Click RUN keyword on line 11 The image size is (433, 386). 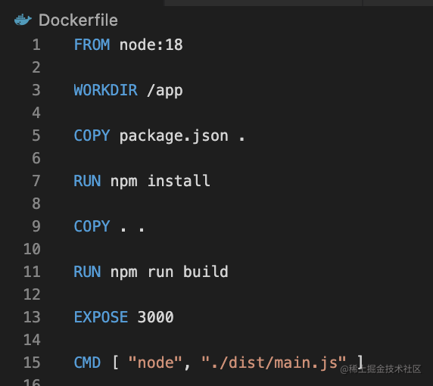point(87,272)
